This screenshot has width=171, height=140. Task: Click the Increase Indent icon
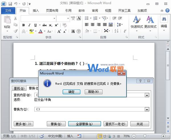click(x=120, y=18)
